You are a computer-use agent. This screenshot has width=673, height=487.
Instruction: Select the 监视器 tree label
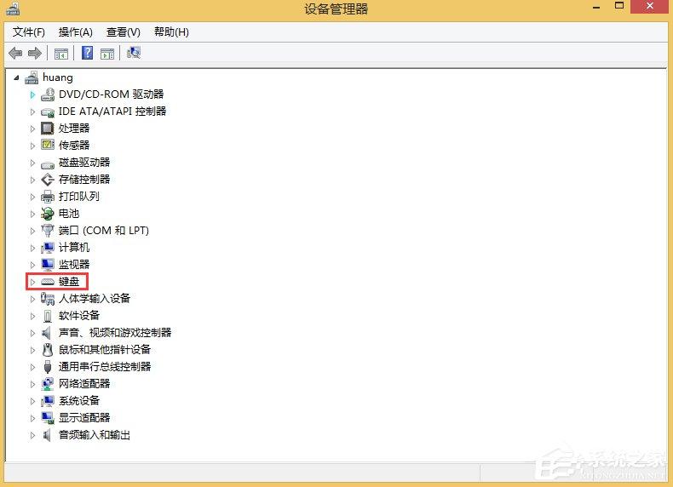[x=74, y=264]
